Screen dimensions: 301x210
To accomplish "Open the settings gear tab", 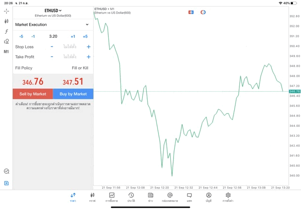I will pos(228,197).
